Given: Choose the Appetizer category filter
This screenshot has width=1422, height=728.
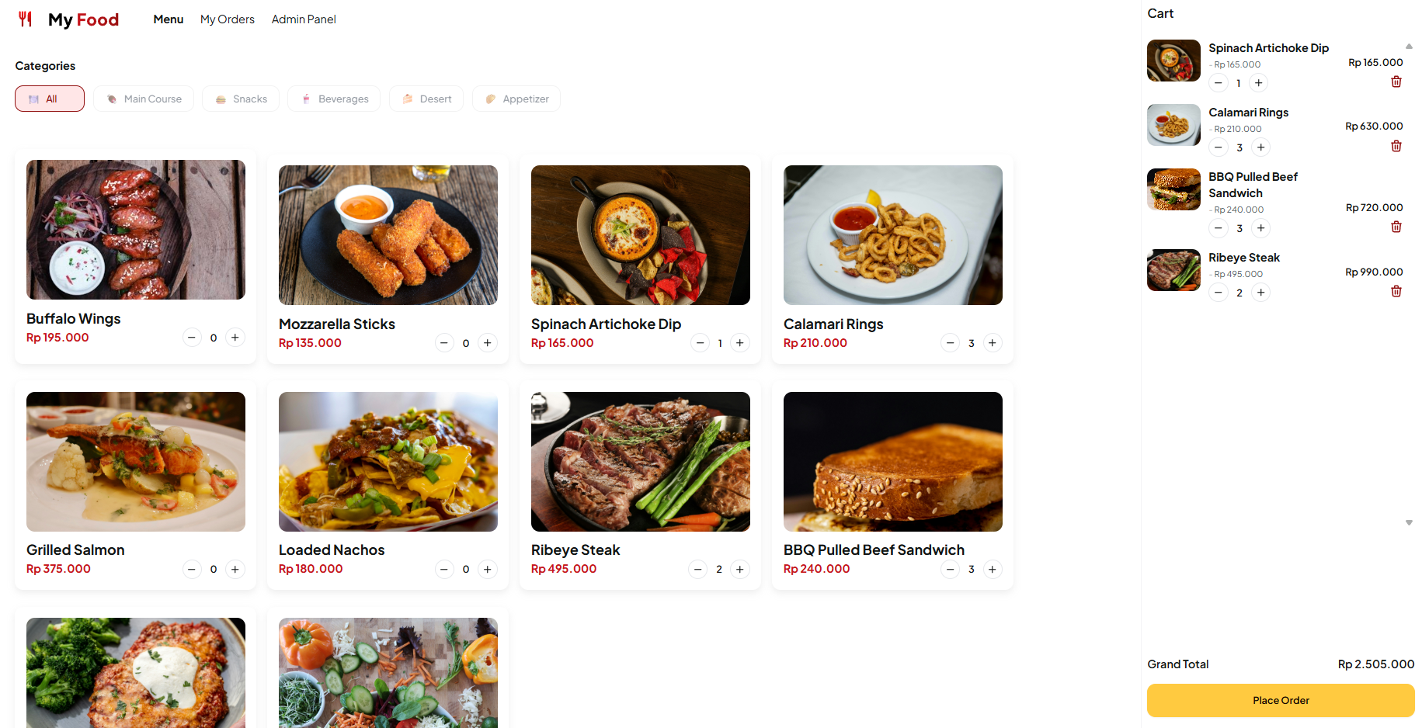Looking at the screenshot, I should click(x=516, y=99).
